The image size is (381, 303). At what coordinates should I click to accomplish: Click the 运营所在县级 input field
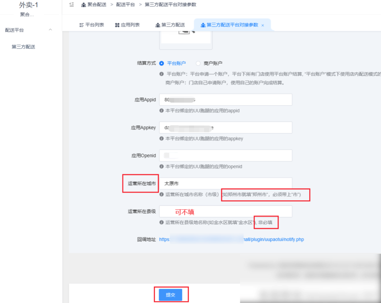point(225,211)
